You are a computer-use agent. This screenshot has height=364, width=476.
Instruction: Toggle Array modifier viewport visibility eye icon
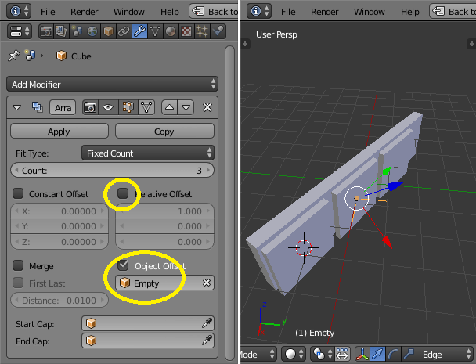(x=108, y=107)
